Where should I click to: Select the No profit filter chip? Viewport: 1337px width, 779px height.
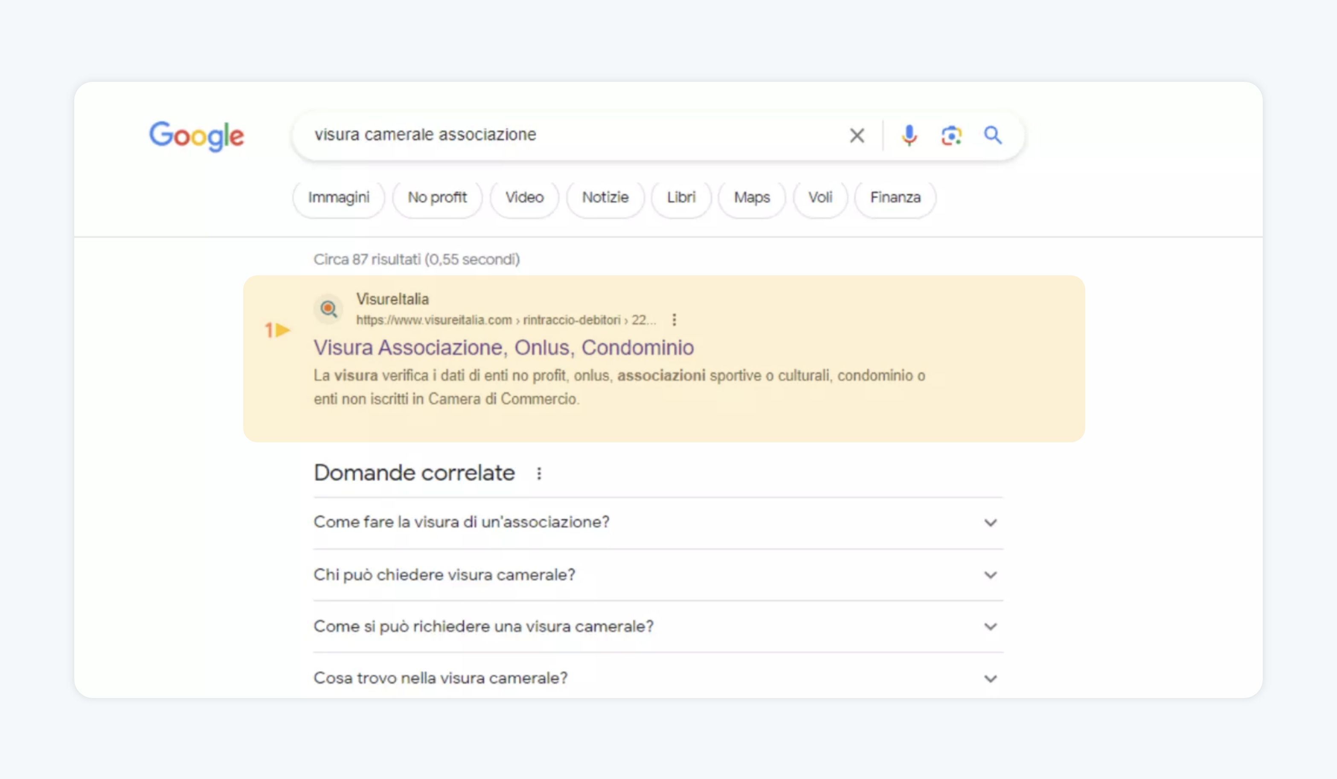point(437,198)
